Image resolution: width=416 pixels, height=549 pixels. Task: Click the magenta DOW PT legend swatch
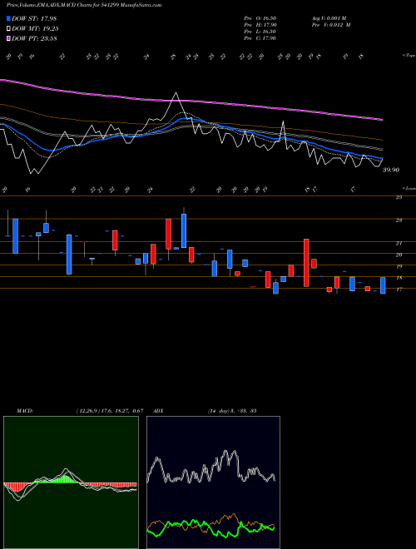point(8,38)
